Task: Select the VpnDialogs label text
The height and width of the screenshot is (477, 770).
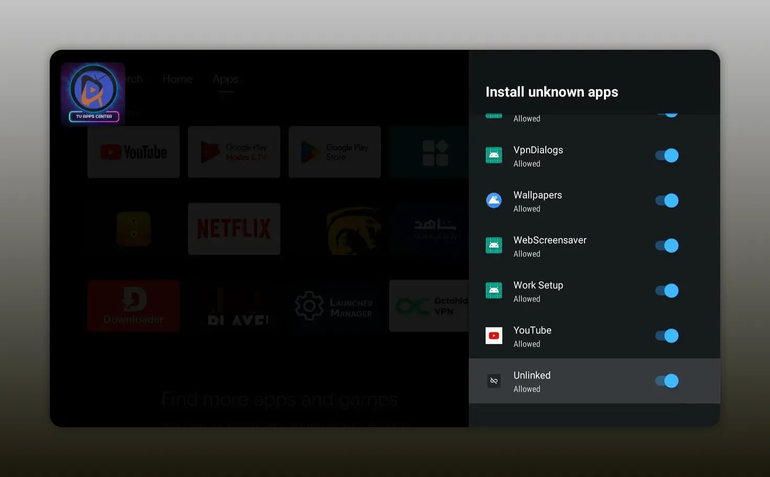Action: [538, 150]
